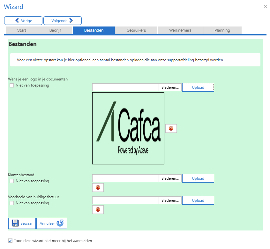
Task: Upload the factuur example file
Action: point(198,200)
